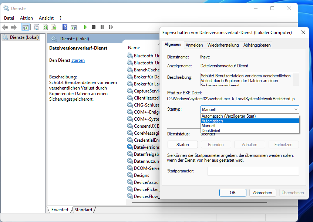Click the Dienste window title icon
Viewport: 313px width, 222px height.
6,8
